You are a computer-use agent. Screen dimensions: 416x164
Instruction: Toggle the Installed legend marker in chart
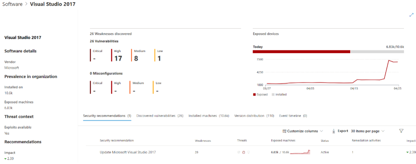[273, 94]
